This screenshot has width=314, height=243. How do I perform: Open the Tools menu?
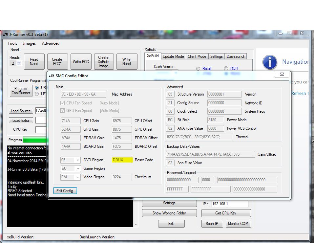(12, 43)
